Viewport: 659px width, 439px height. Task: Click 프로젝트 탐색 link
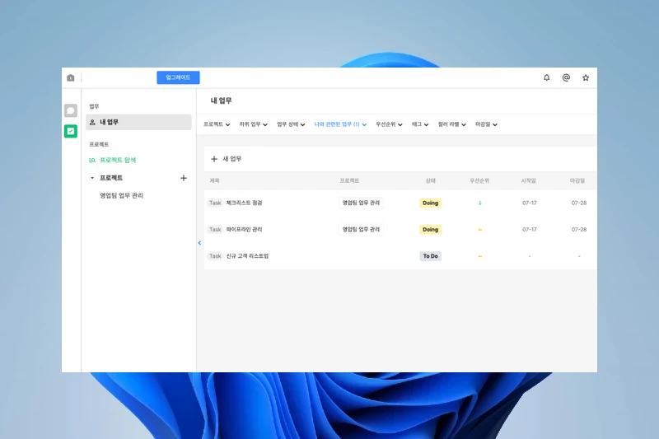coord(117,160)
